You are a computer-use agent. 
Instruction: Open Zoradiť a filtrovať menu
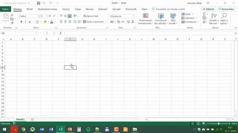click(x=214, y=19)
